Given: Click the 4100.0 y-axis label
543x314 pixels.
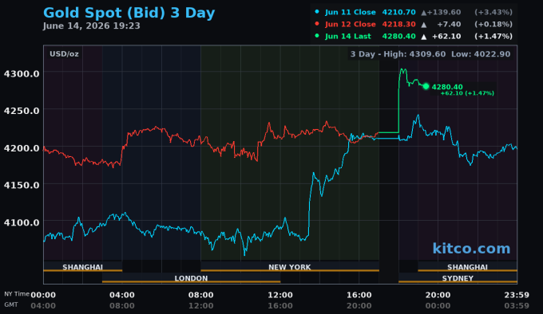Looking at the screenshot, I should tap(22, 222).
